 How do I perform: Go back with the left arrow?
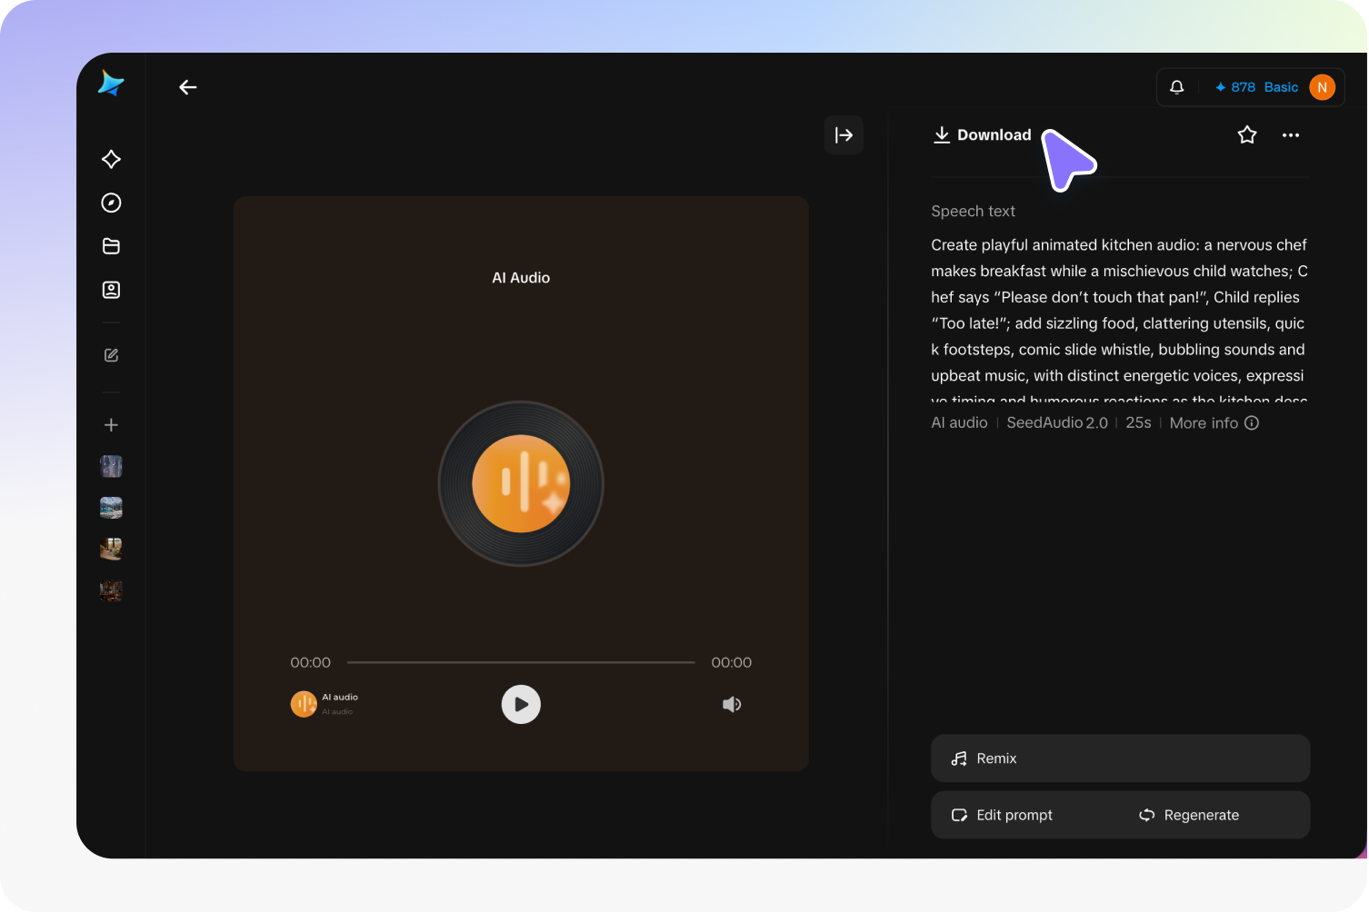(x=188, y=87)
